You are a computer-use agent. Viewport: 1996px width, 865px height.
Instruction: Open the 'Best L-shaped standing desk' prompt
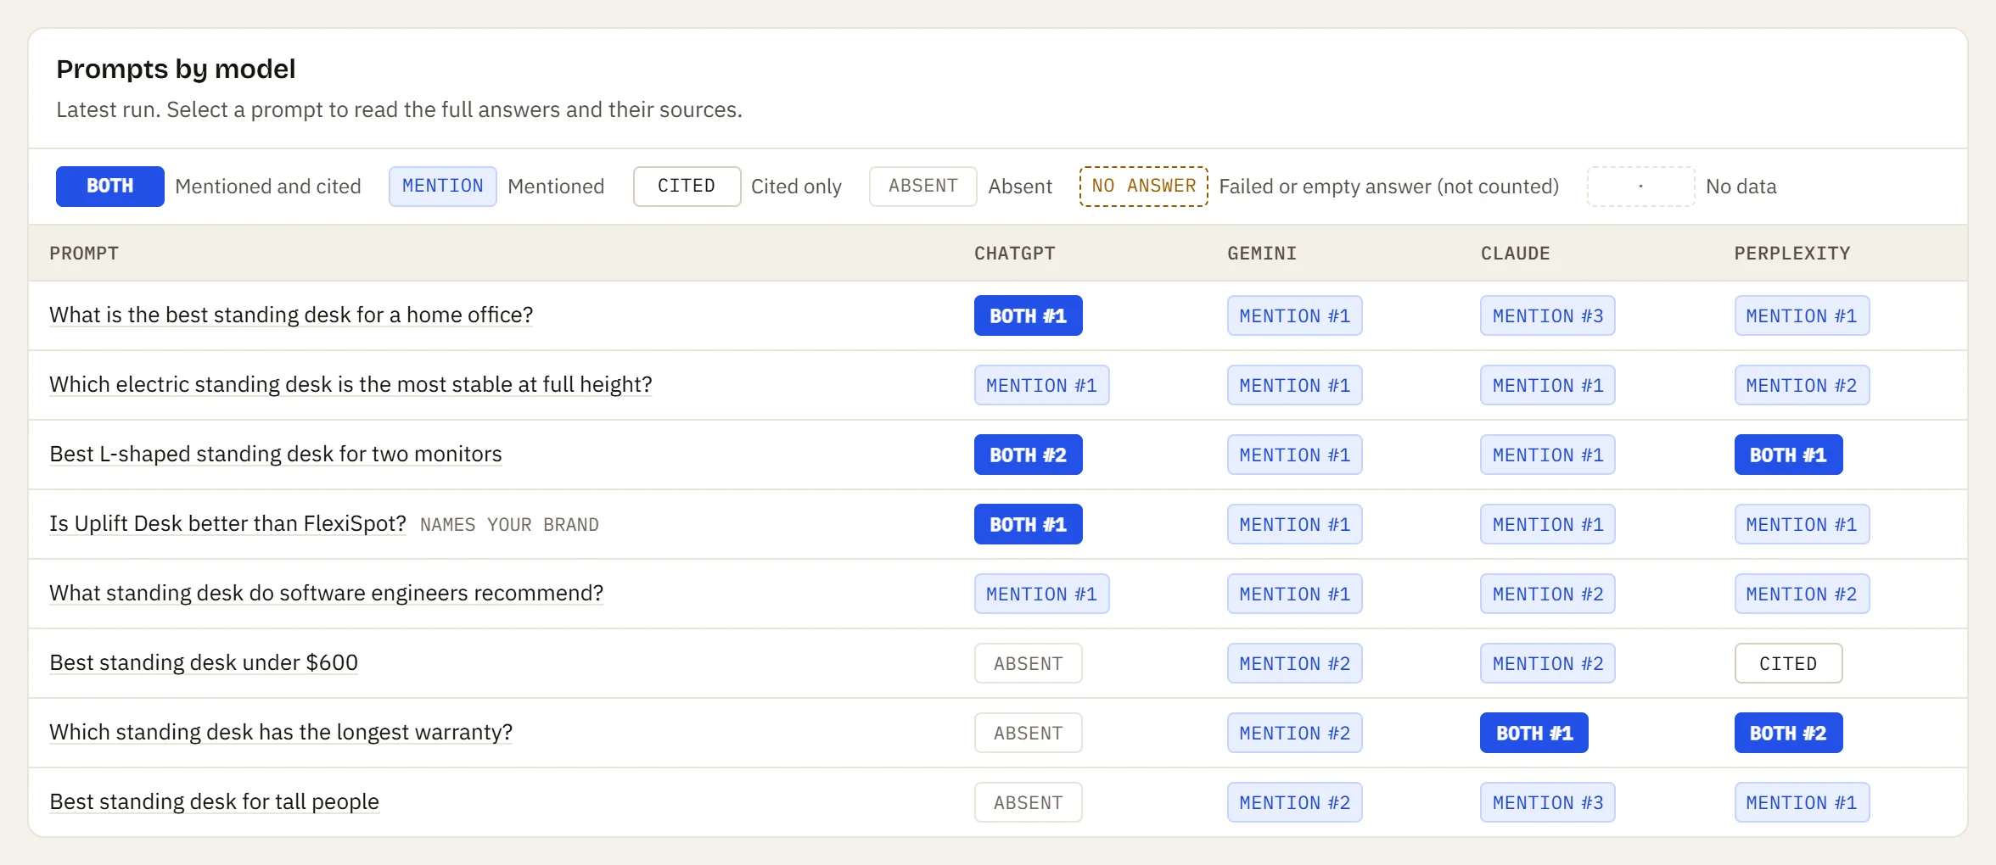(x=276, y=454)
